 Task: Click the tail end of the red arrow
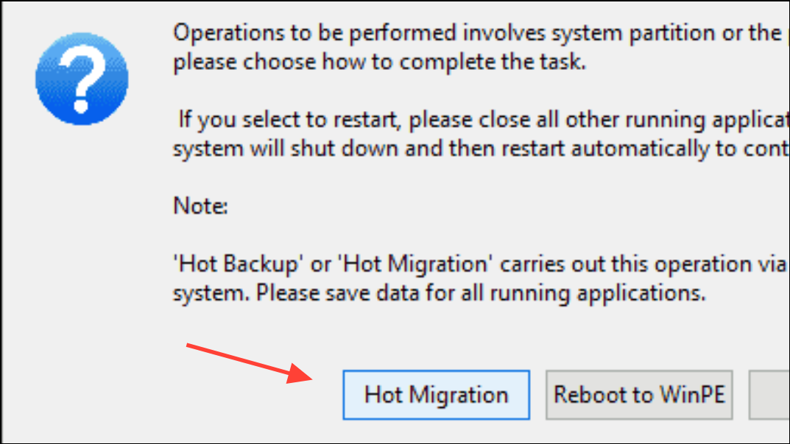tap(190, 345)
